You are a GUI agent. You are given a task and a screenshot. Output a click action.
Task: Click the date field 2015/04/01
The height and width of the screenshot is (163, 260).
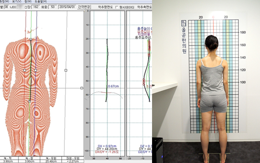(x=67, y=7)
